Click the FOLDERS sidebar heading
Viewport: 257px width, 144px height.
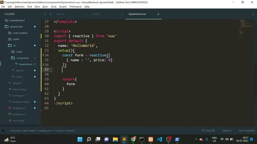pyautogui.click(x=10, y=14)
